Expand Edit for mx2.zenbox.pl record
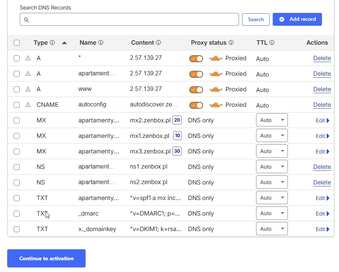The image size is (339, 272). tap(323, 120)
